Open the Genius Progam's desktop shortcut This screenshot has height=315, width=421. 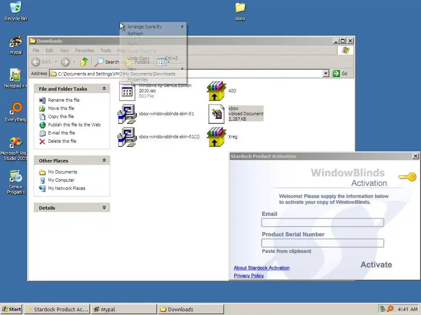pyautogui.click(x=16, y=182)
